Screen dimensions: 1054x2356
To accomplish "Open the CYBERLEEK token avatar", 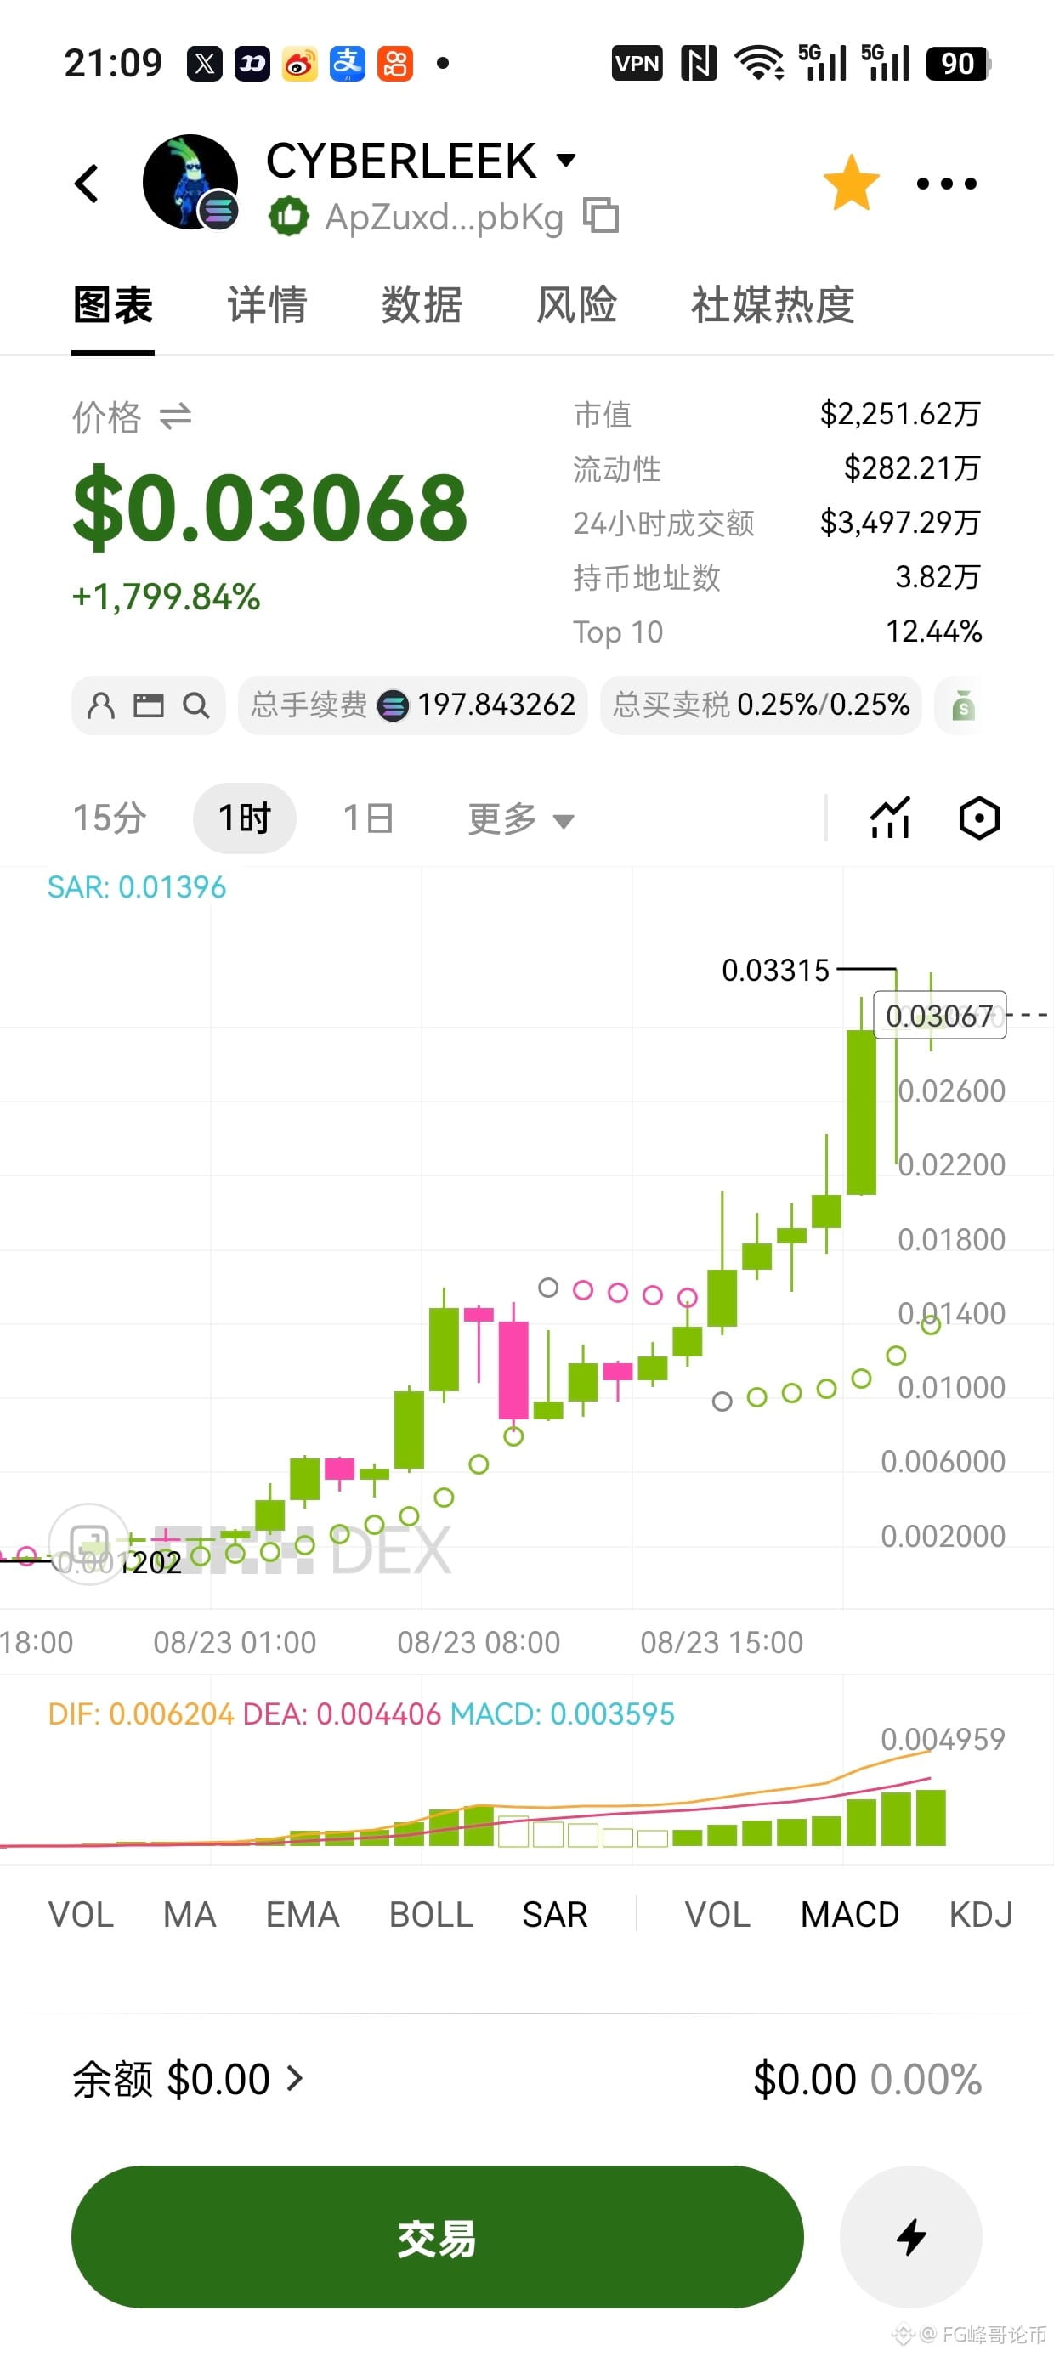I will point(190,182).
